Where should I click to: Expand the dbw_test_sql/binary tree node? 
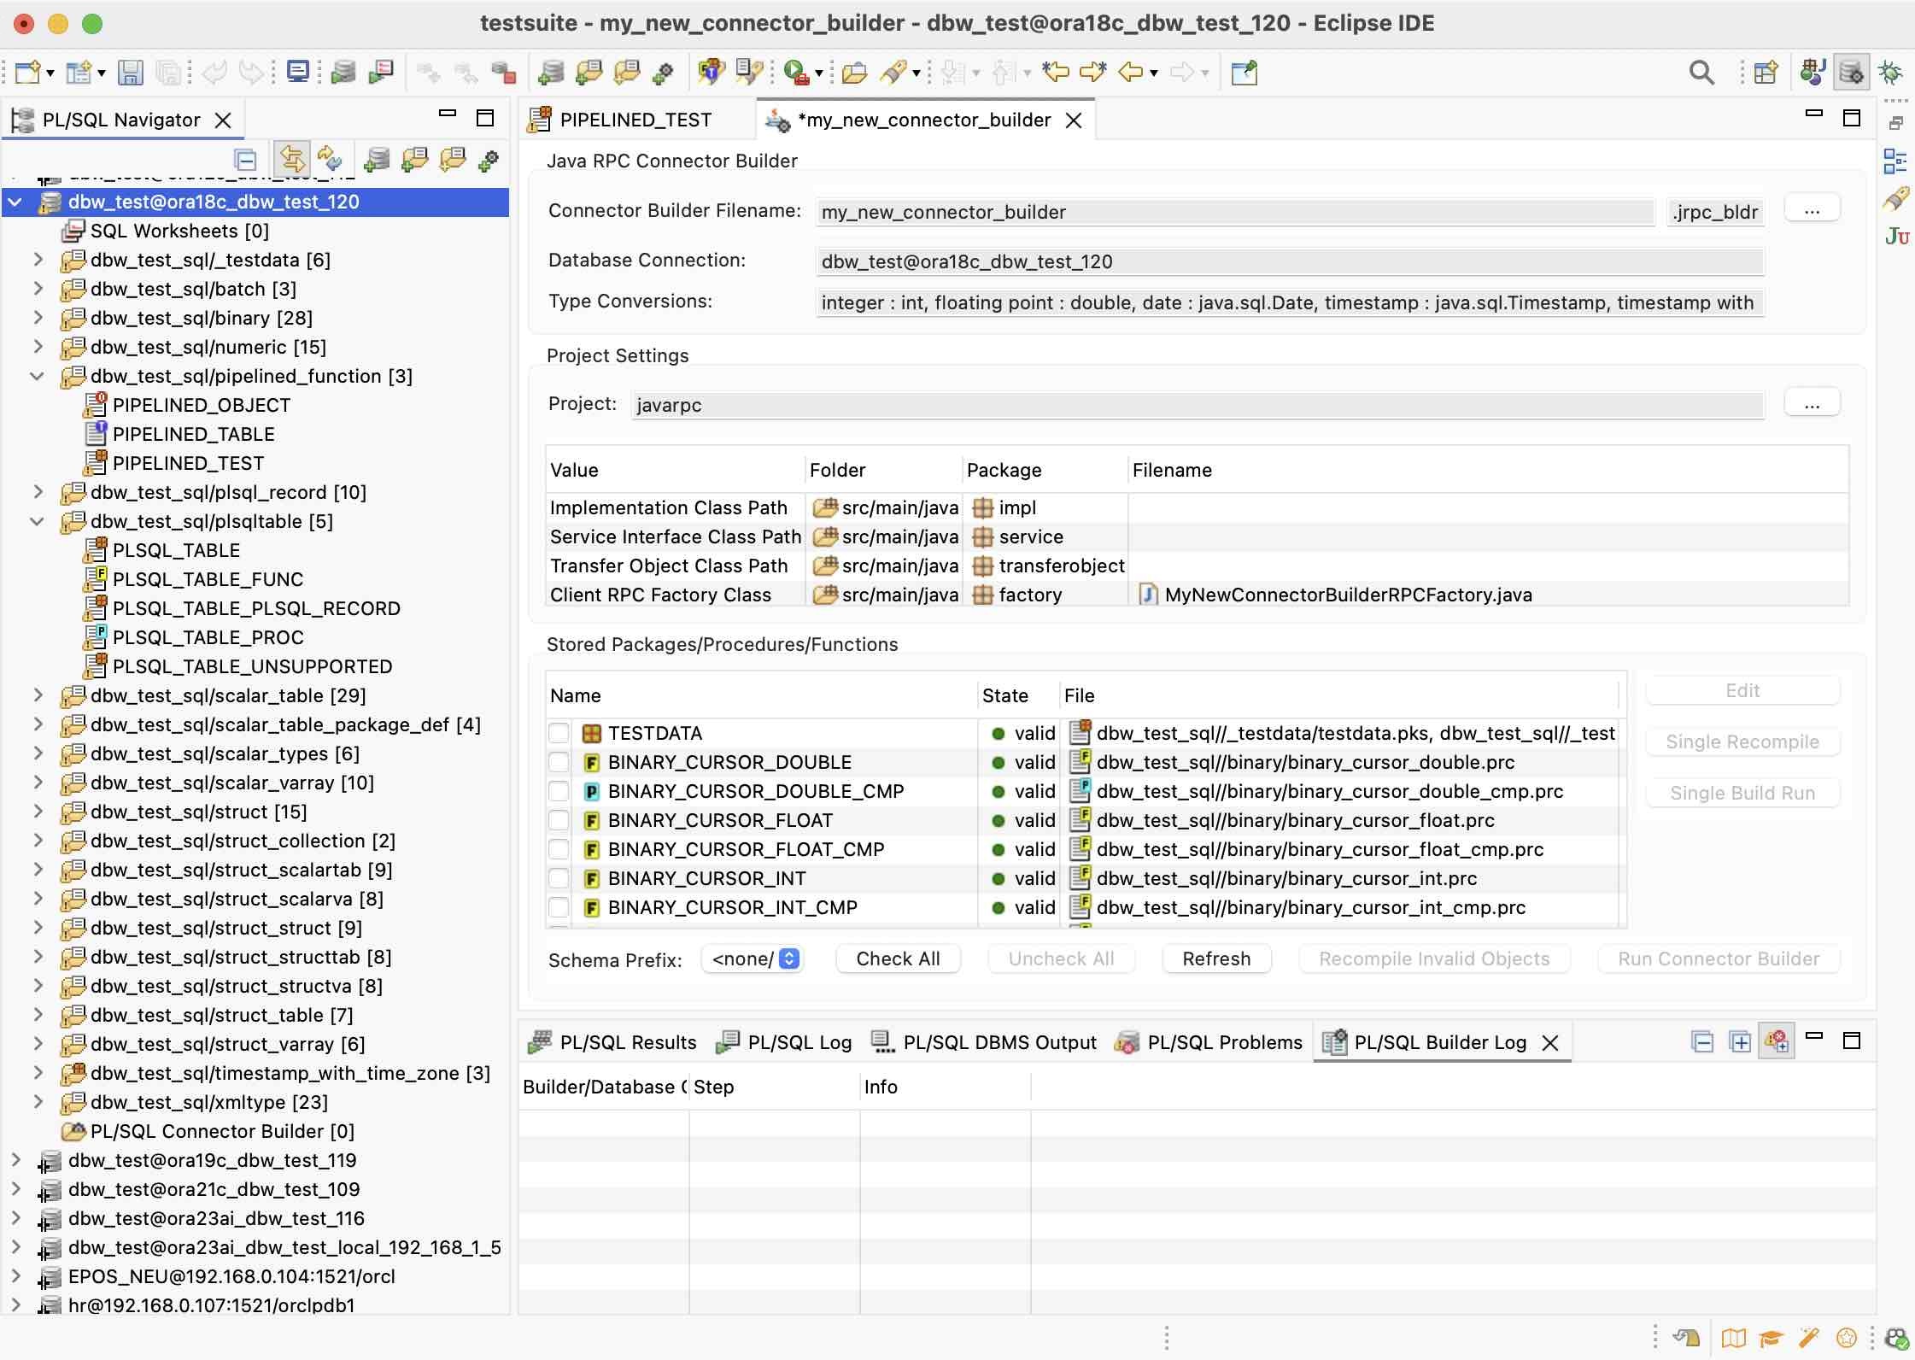(x=38, y=318)
